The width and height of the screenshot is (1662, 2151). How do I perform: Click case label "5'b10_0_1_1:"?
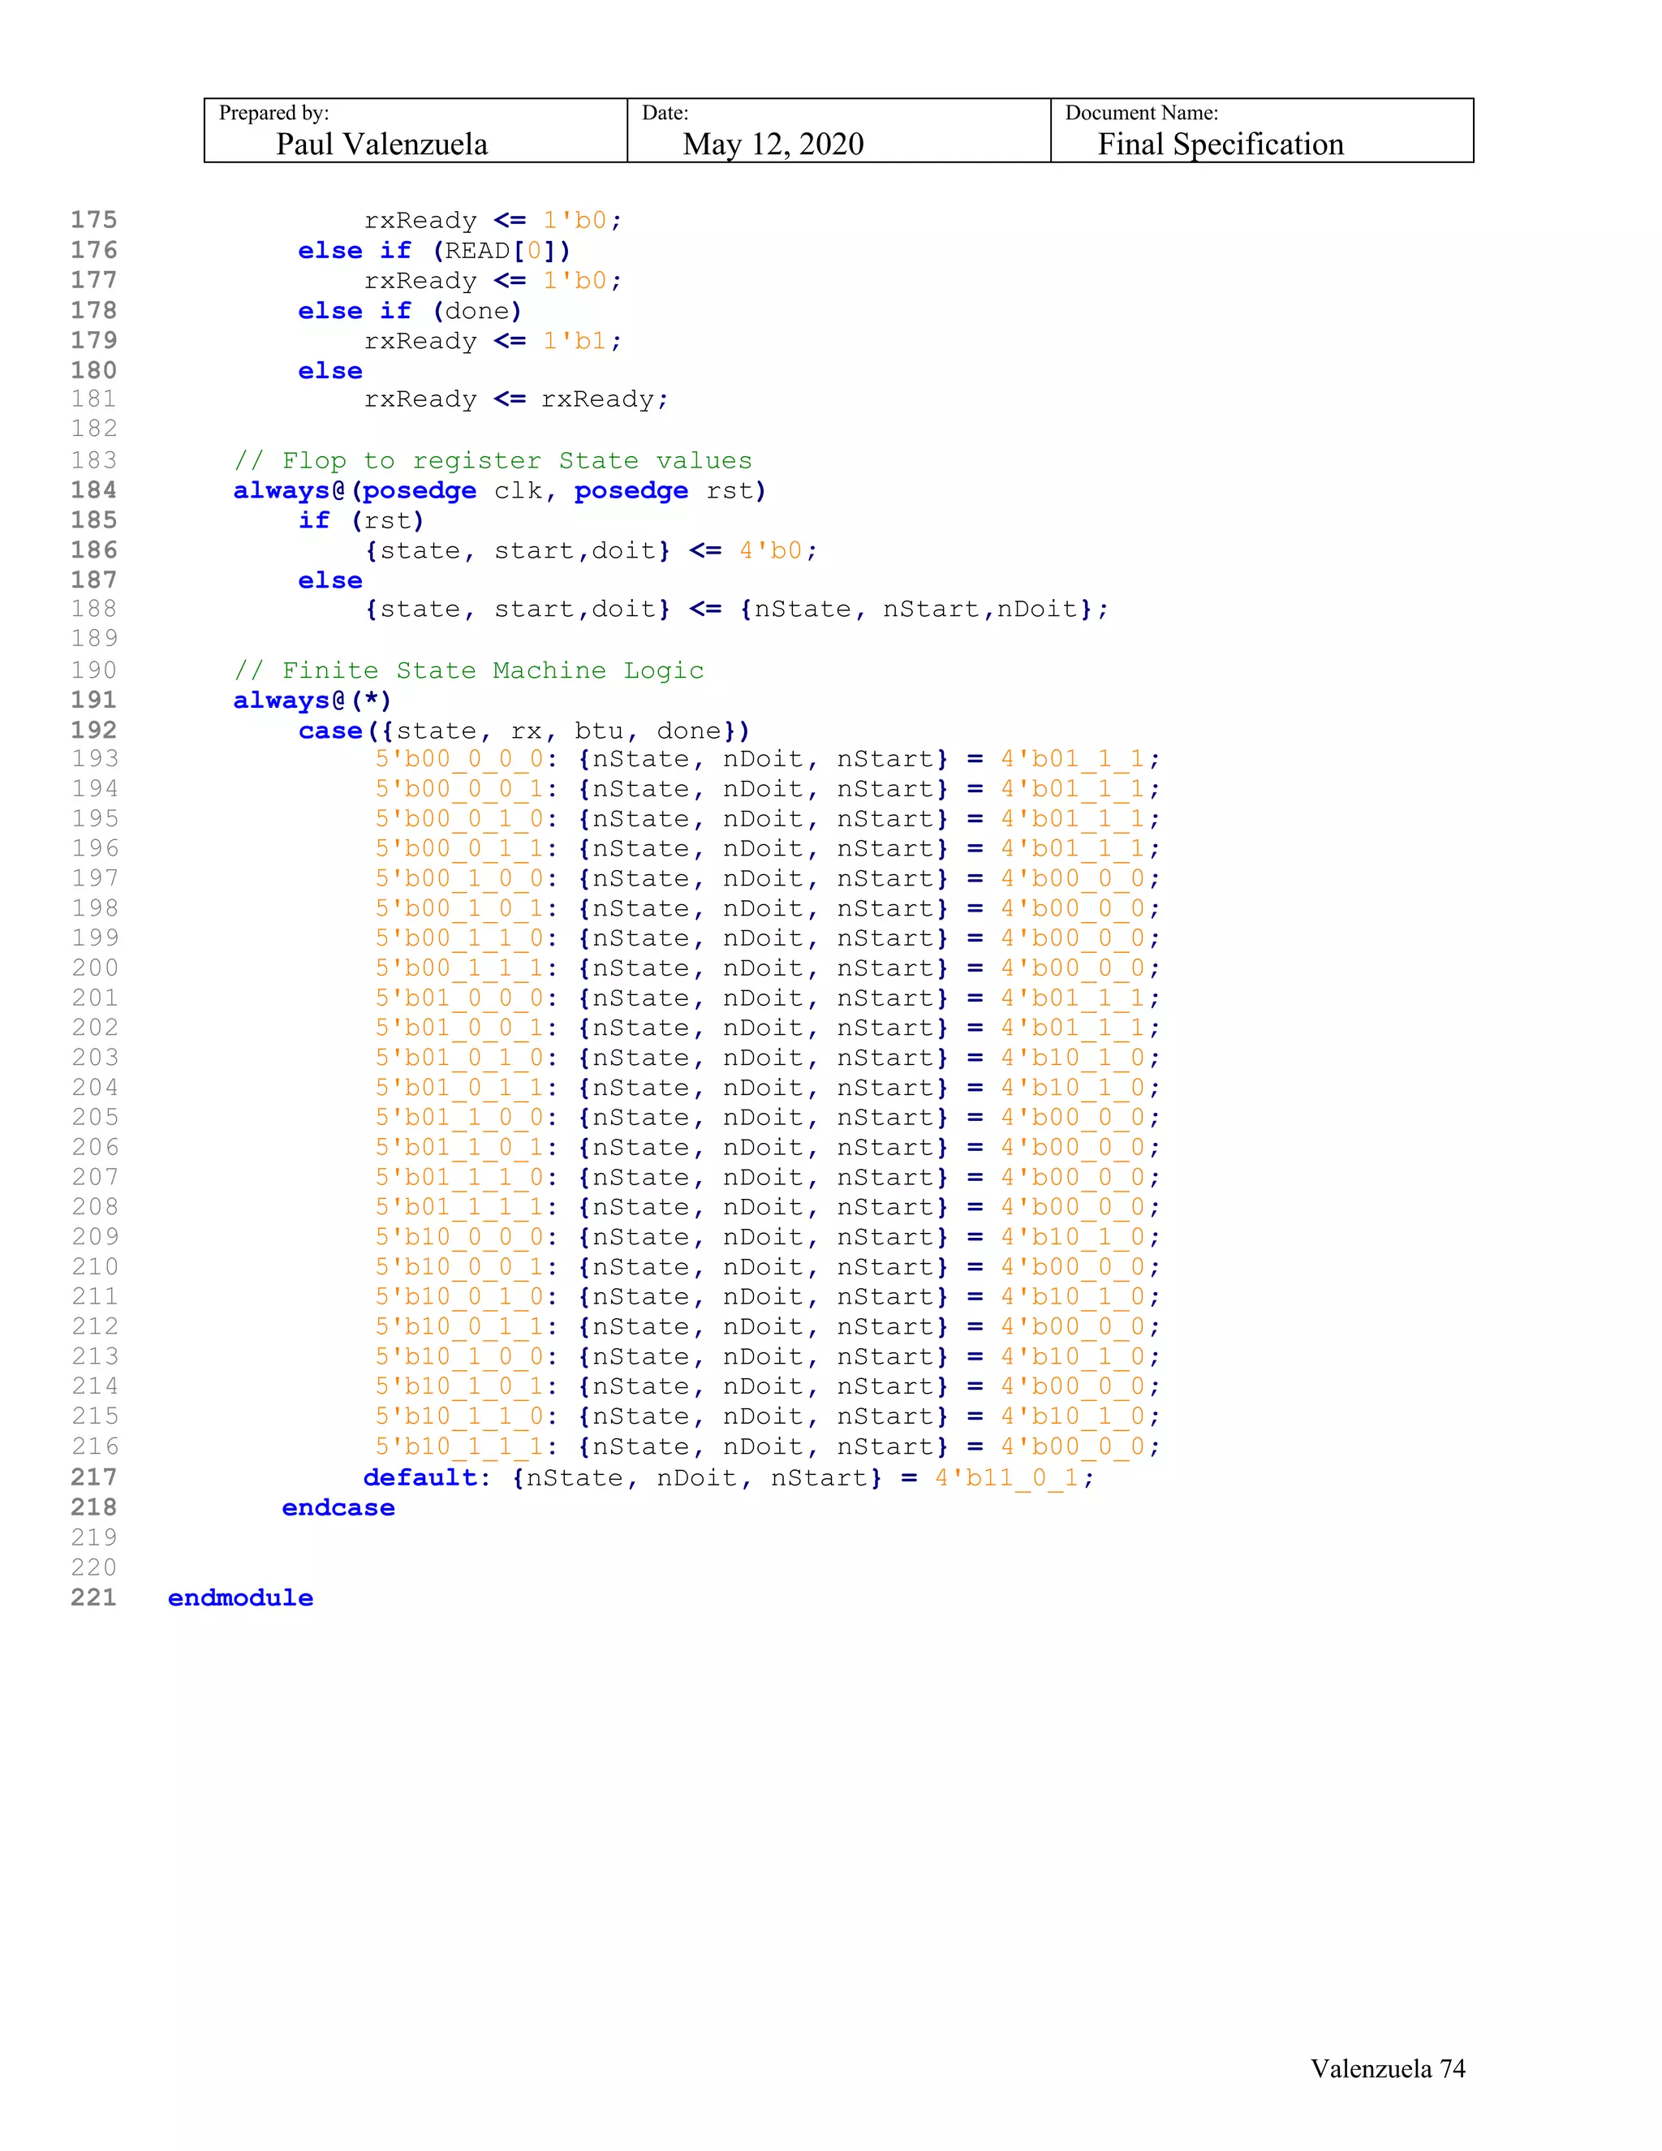coord(467,1326)
